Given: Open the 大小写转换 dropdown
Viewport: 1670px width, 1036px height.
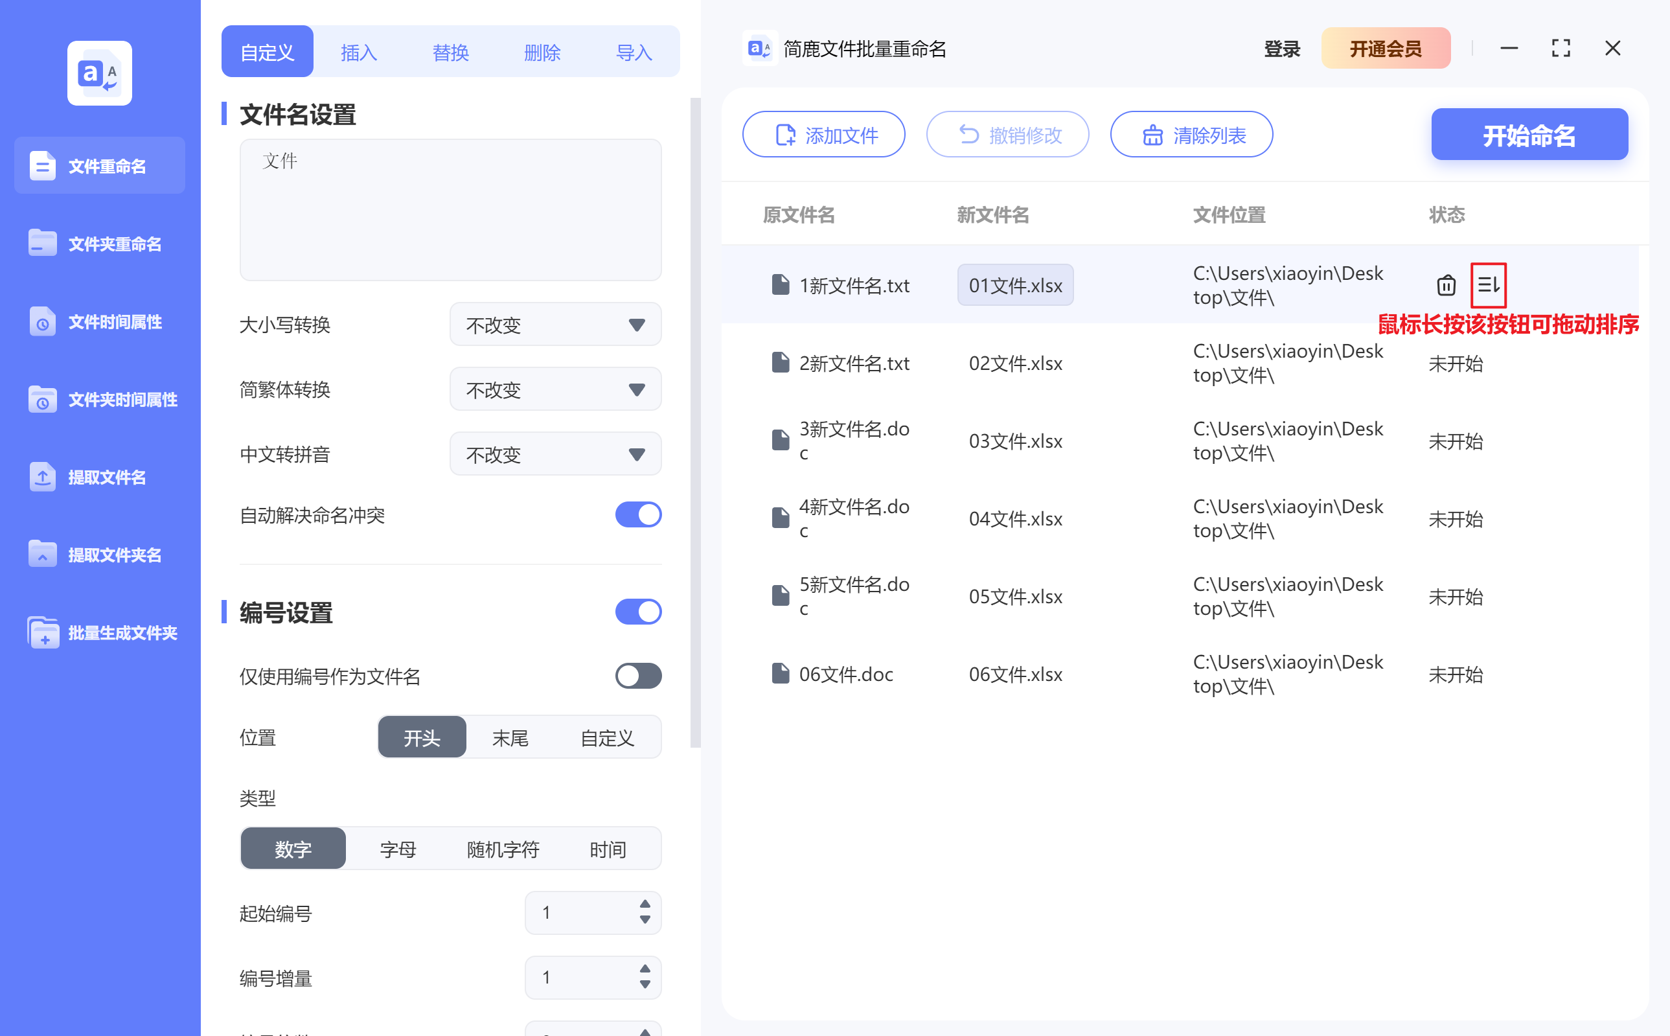Looking at the screenshot, I should [x=555, y=325].
